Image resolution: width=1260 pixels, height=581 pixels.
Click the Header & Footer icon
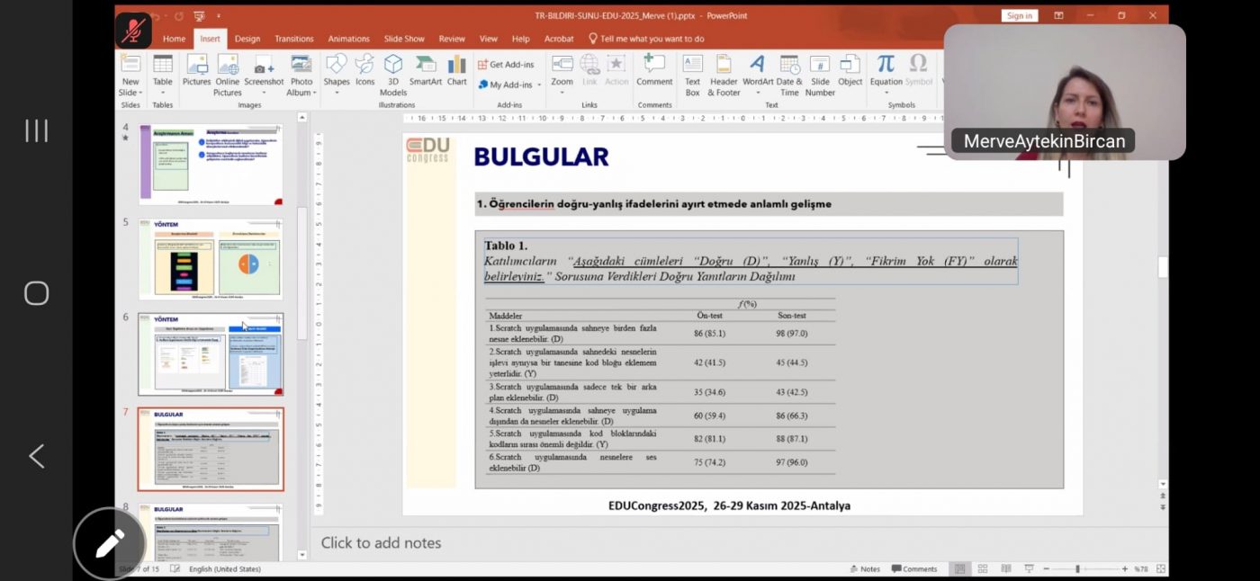(724, 70)
